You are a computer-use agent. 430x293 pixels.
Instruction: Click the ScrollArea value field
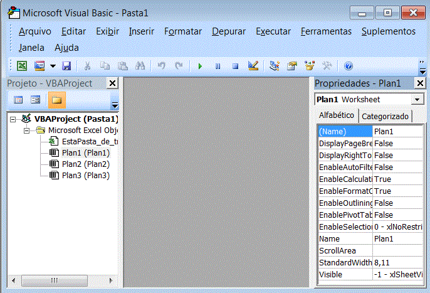[x=398, y=251]
